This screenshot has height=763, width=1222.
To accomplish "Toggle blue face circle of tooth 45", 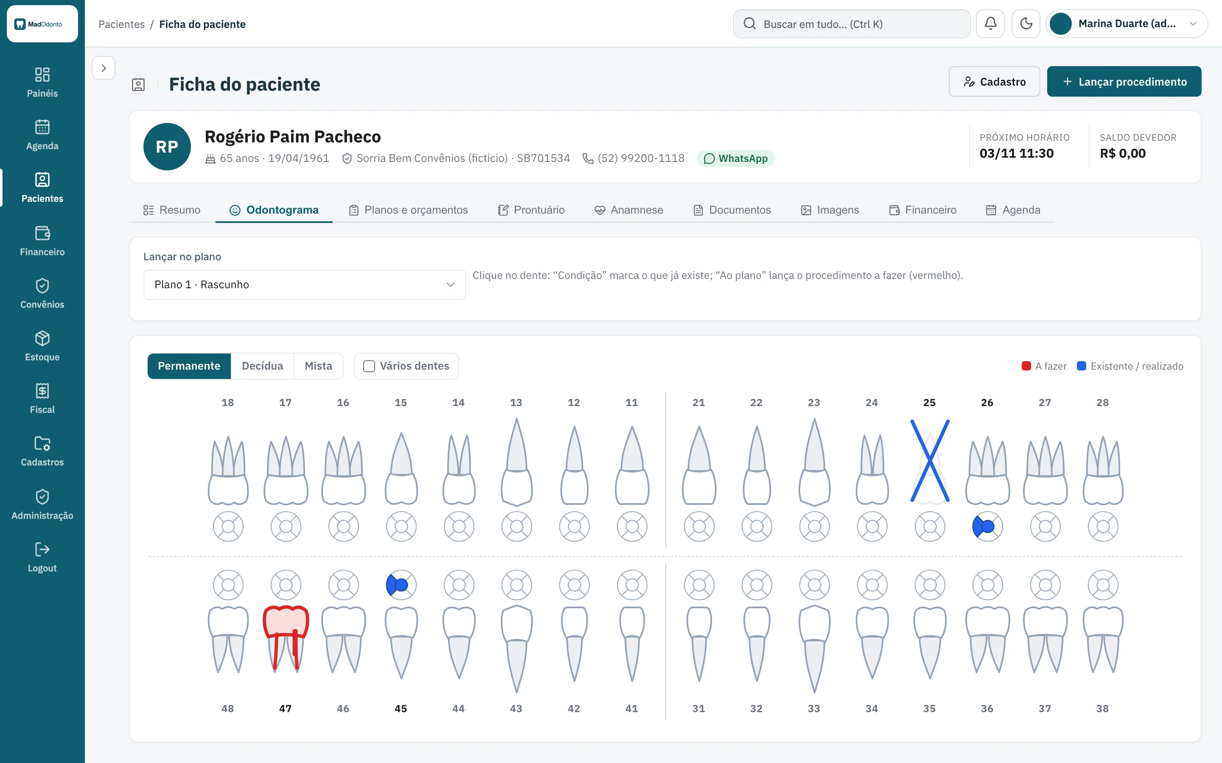I will pos(401,585).
